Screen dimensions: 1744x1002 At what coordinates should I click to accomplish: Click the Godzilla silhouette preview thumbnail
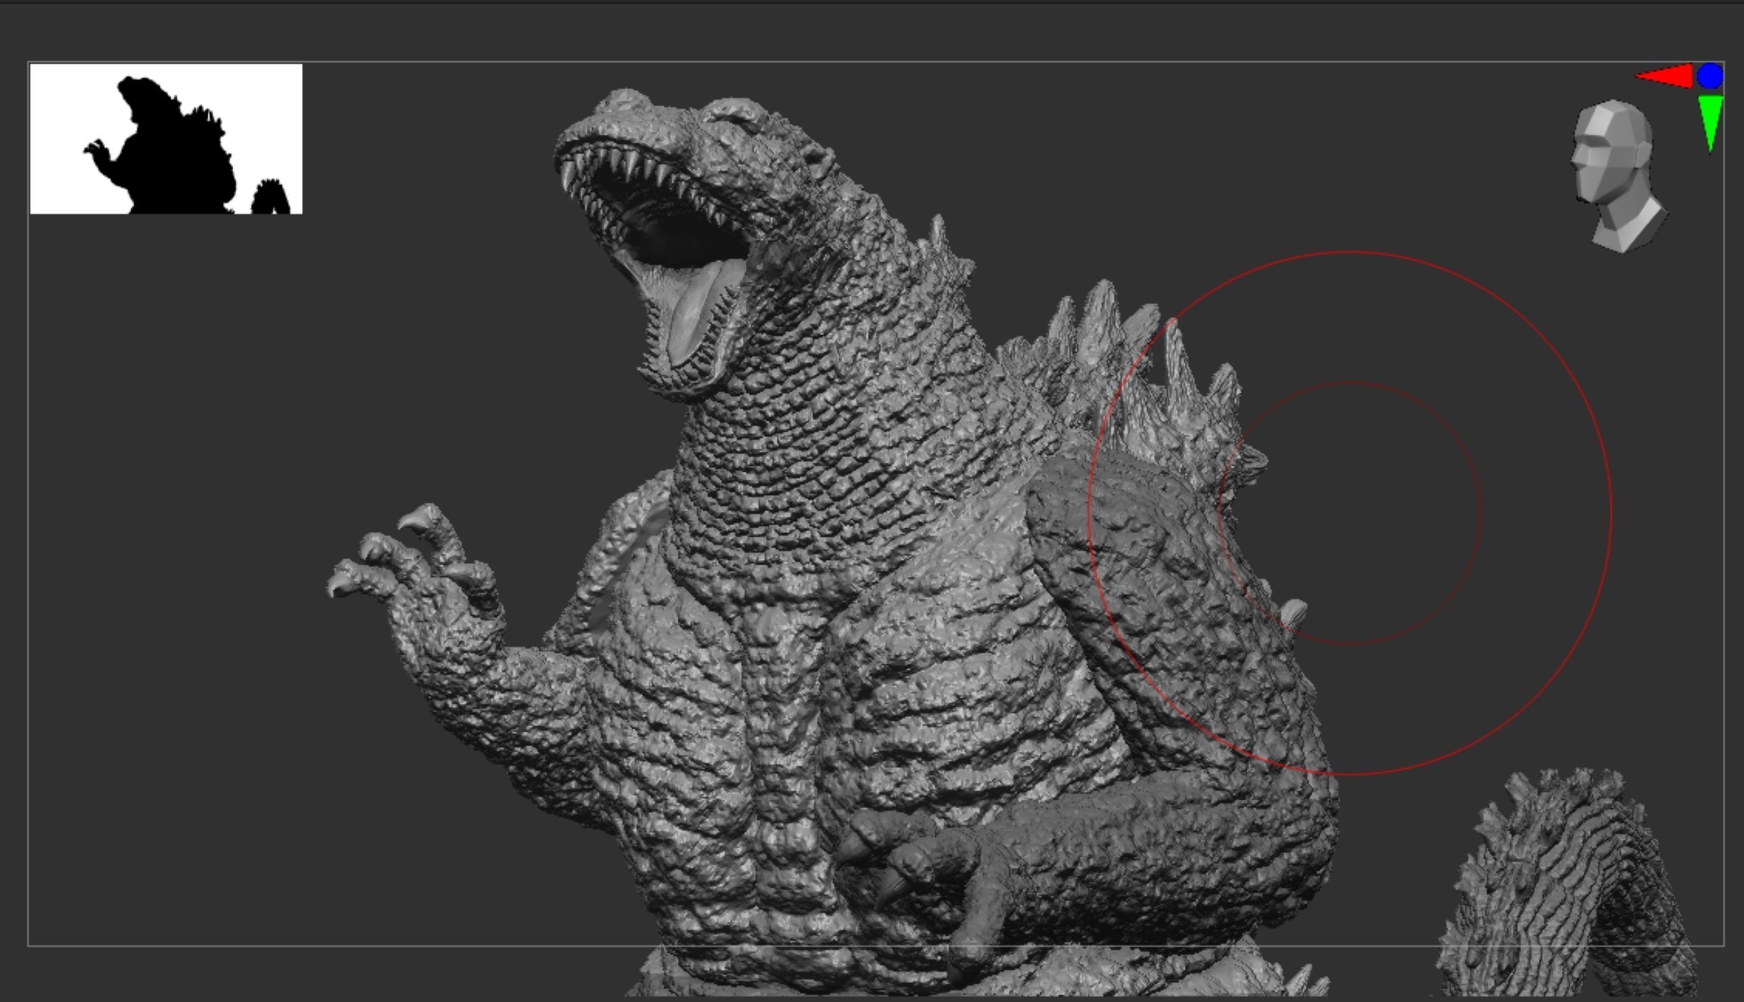coord(165,138)
